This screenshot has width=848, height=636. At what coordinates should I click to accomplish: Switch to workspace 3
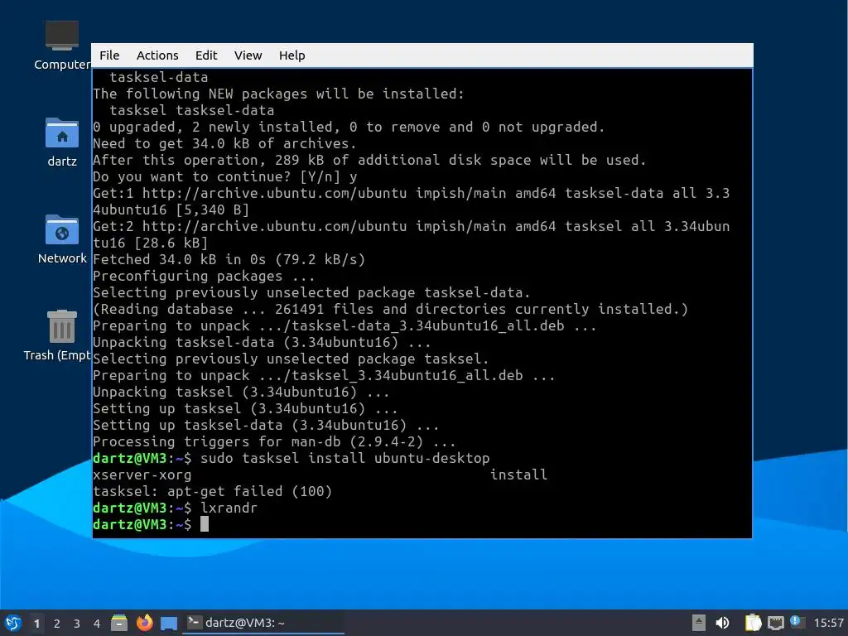tap(77, 624)
